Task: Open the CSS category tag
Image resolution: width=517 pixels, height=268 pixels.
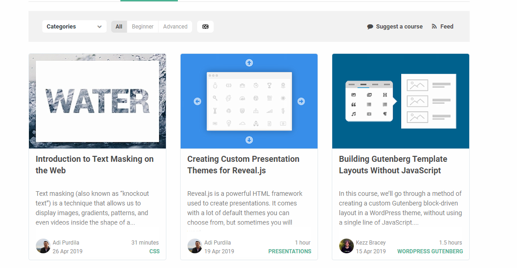Action: [154, 251]
